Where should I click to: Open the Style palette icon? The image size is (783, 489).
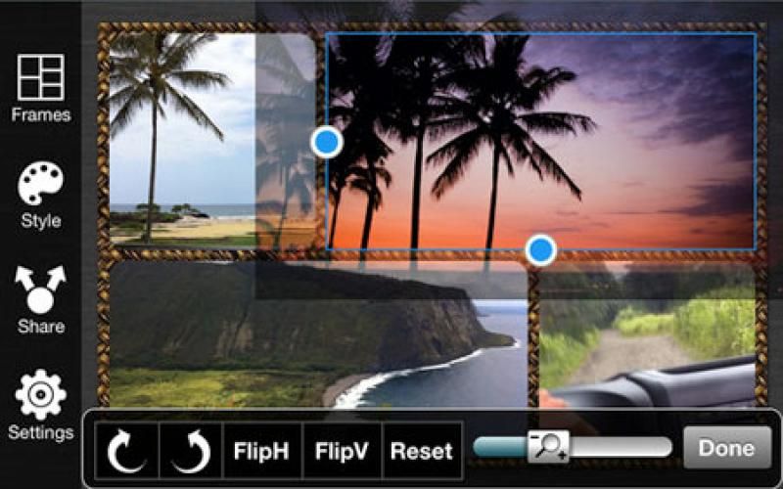pos(41,183)
